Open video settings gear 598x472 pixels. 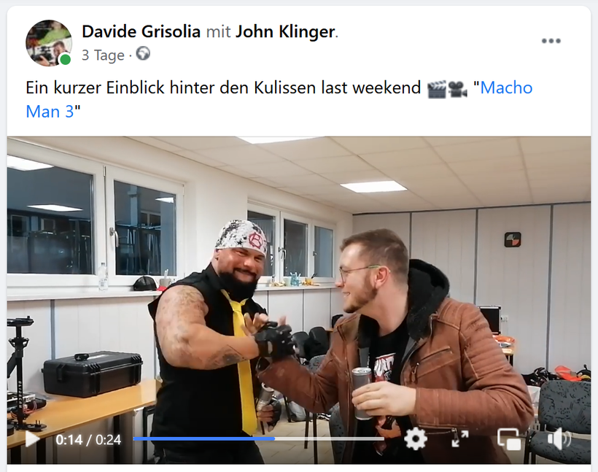coord(416,439)
